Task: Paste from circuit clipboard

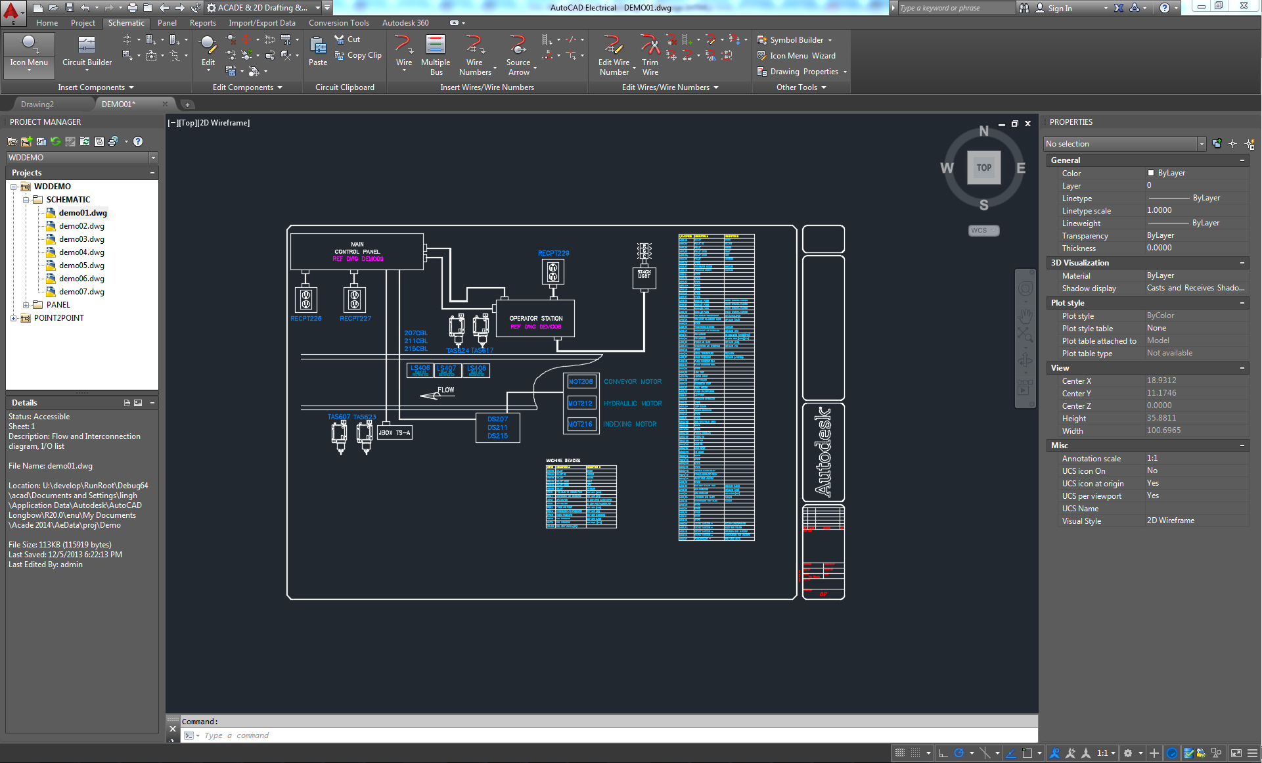Action: pos(318,51)
